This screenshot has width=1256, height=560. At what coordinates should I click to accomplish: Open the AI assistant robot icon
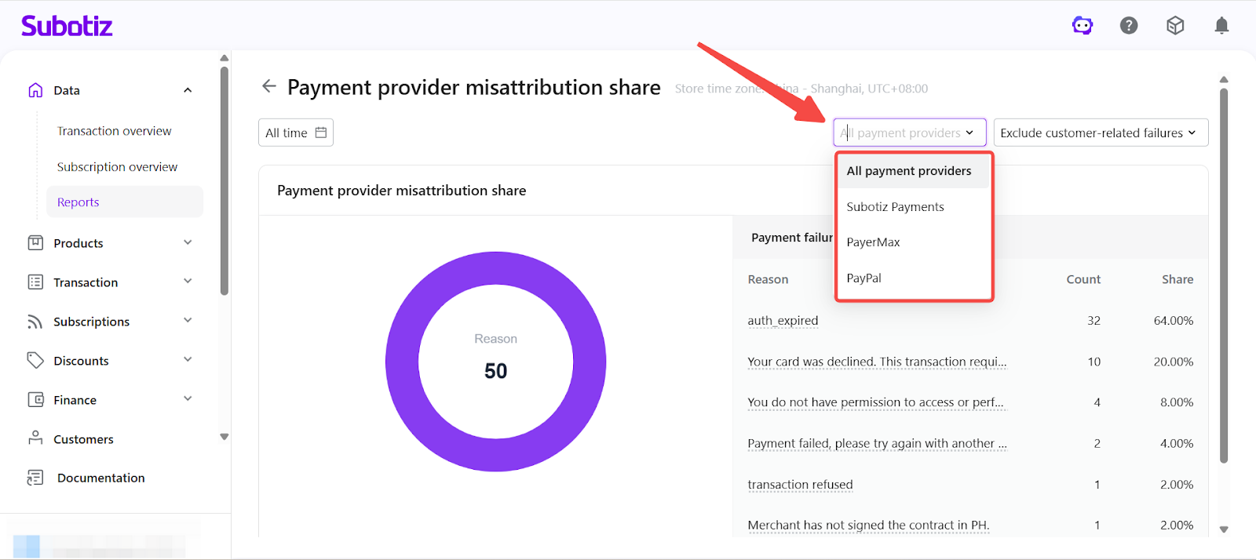point(1083,26)
